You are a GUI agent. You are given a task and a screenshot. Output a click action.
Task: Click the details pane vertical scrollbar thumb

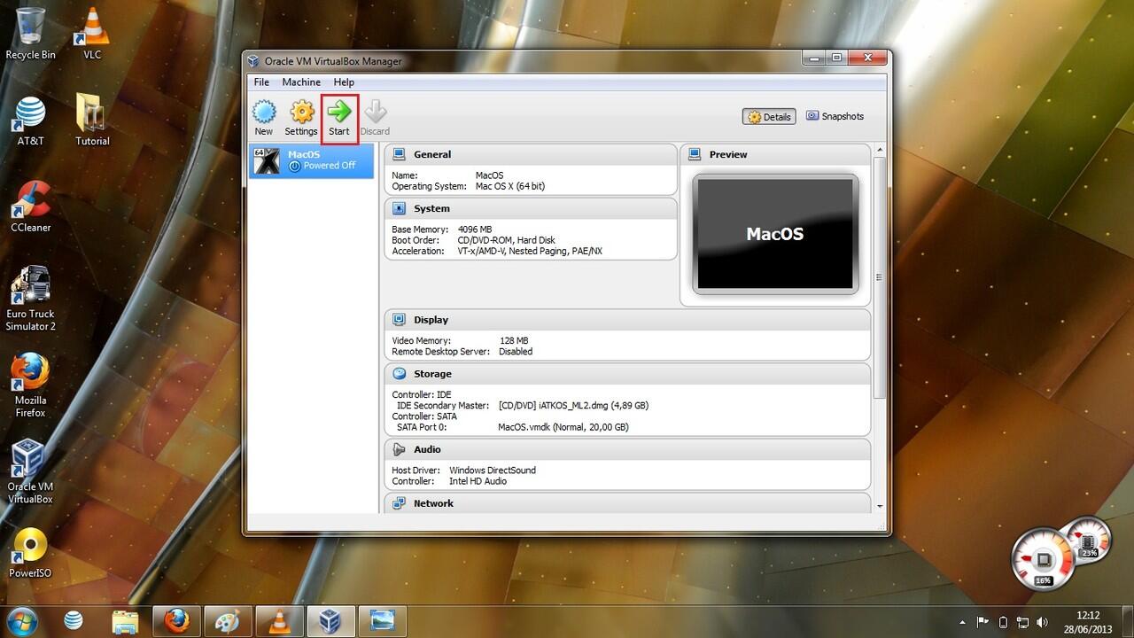coord(880,276)
